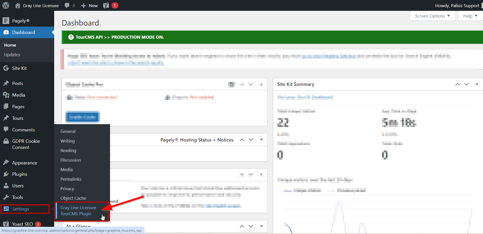Click the Yoast SEO sidebar icon
This screenshot has height=234, width=483.
tap(6, 224)
